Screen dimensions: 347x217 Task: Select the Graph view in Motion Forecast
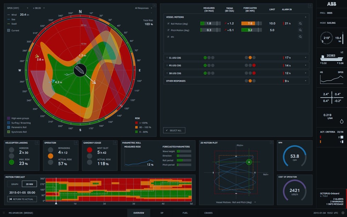15,184
